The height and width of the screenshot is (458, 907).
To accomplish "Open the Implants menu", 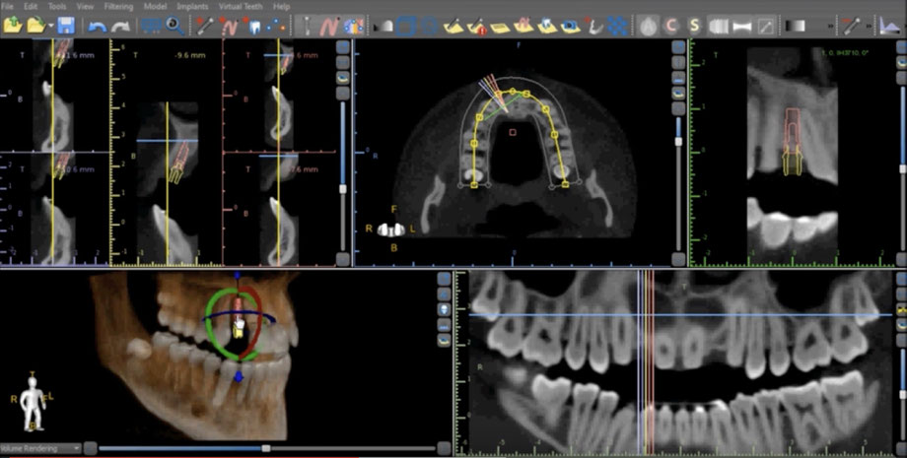I will tap(191, 6).
